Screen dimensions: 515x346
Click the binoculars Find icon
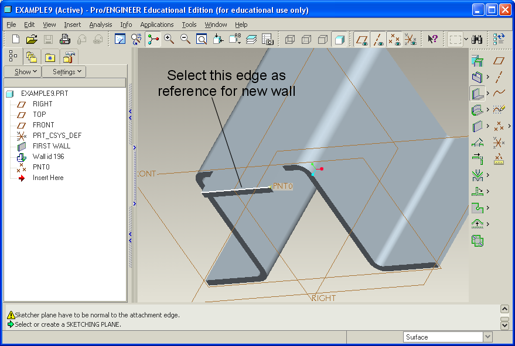[477, 39]
